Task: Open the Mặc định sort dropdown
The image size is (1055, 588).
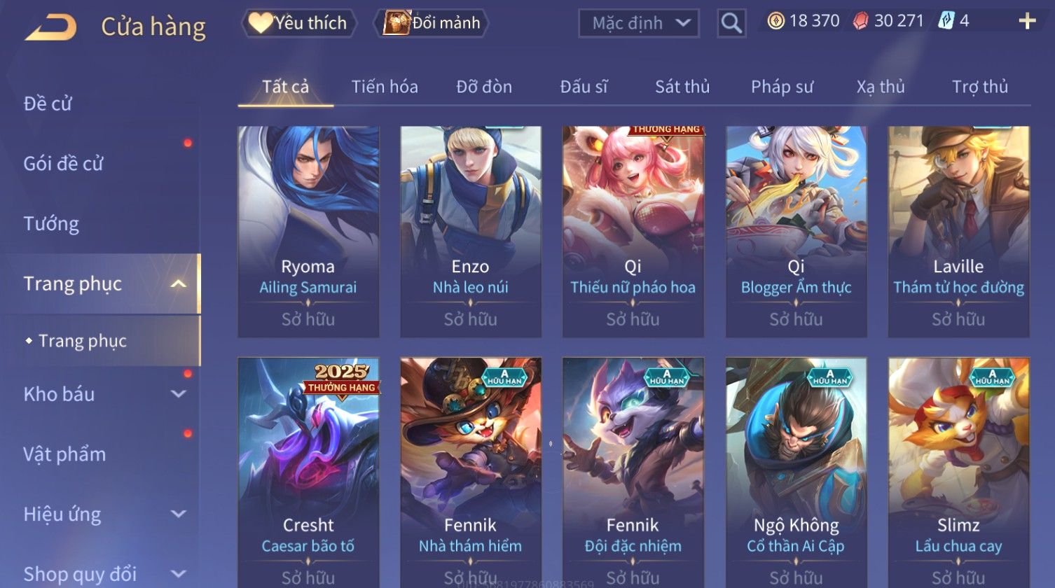Action: point(639,24)
